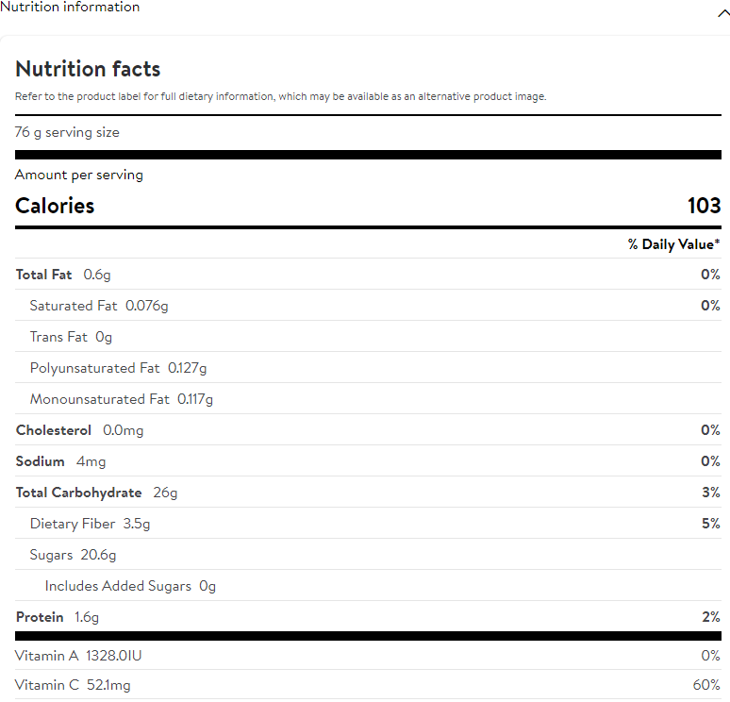Click the Nutrition information header text

pyautogui.click(x=70, y=8)
